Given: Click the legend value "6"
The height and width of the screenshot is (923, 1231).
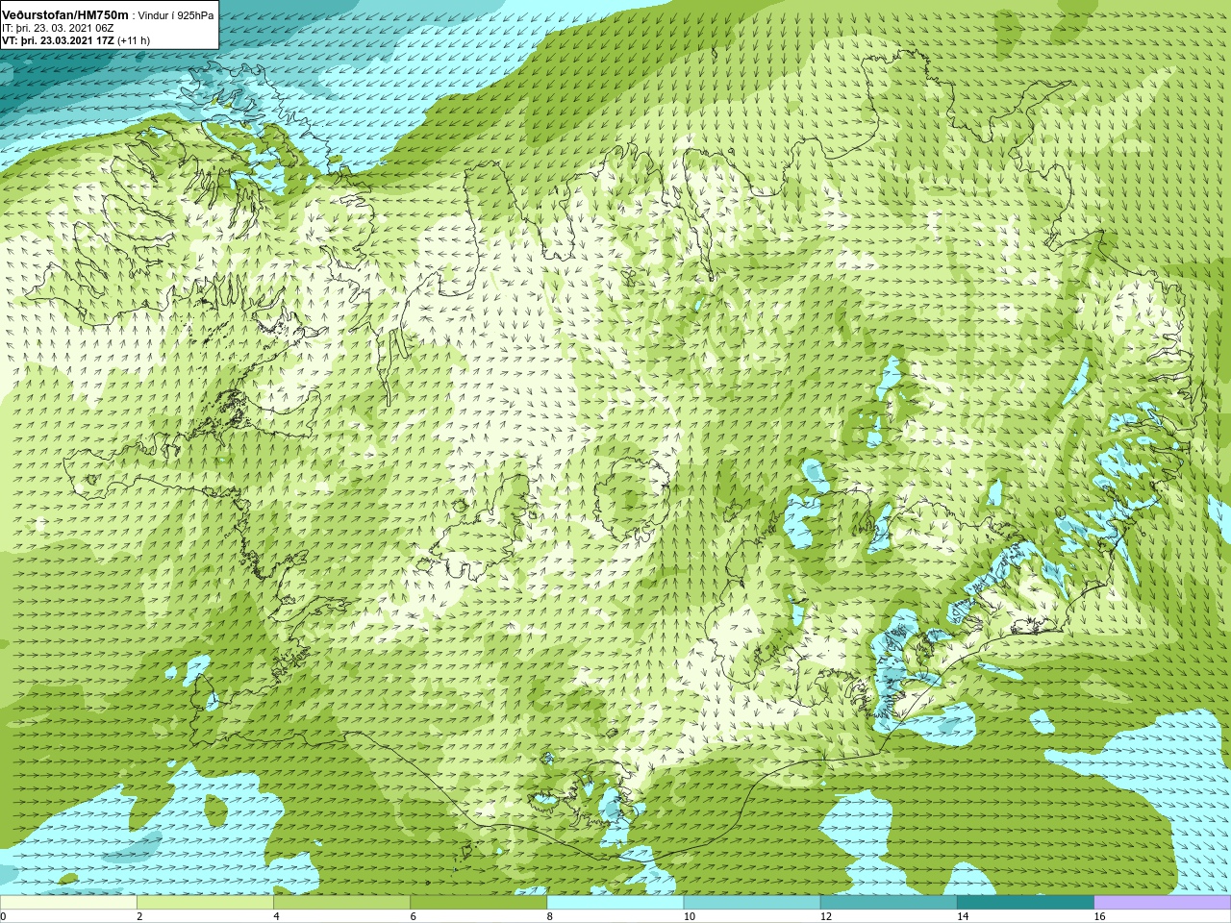Looking at the screenshot, I should [414, 916].
